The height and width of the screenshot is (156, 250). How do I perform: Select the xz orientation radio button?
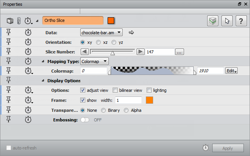coord(98,42)
